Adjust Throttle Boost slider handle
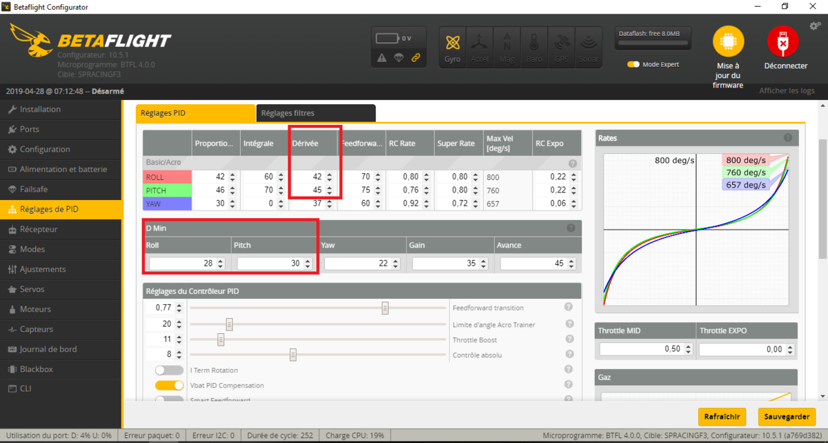 tap(221, 339)
